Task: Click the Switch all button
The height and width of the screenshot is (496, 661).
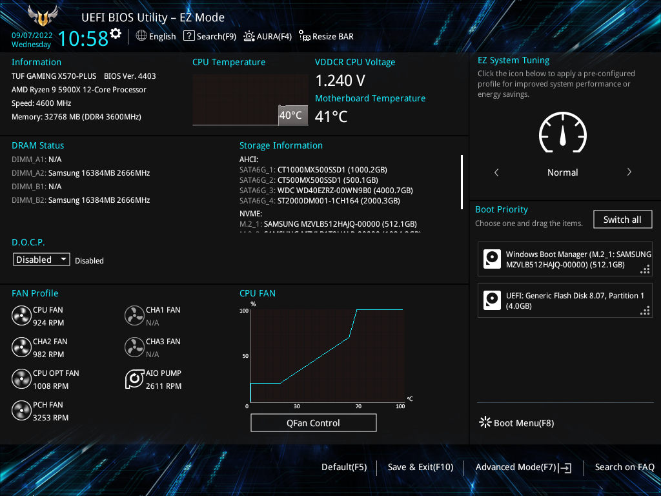Action: 623,220
